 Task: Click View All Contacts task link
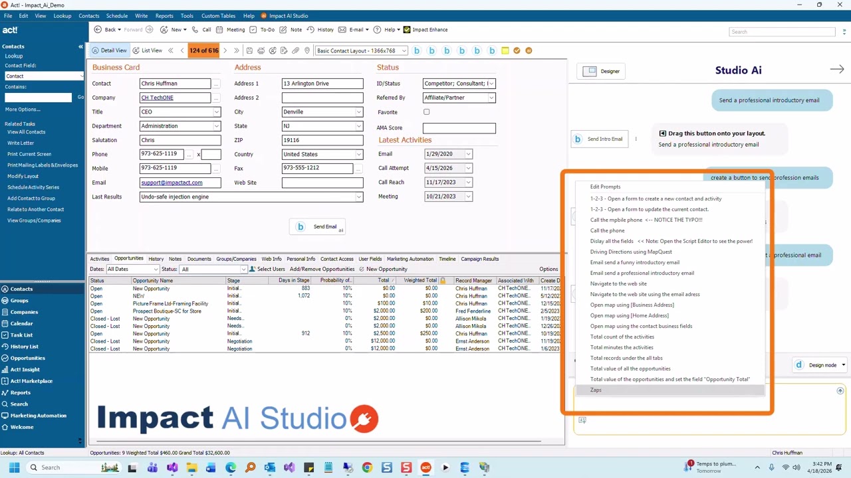point(26,132)
